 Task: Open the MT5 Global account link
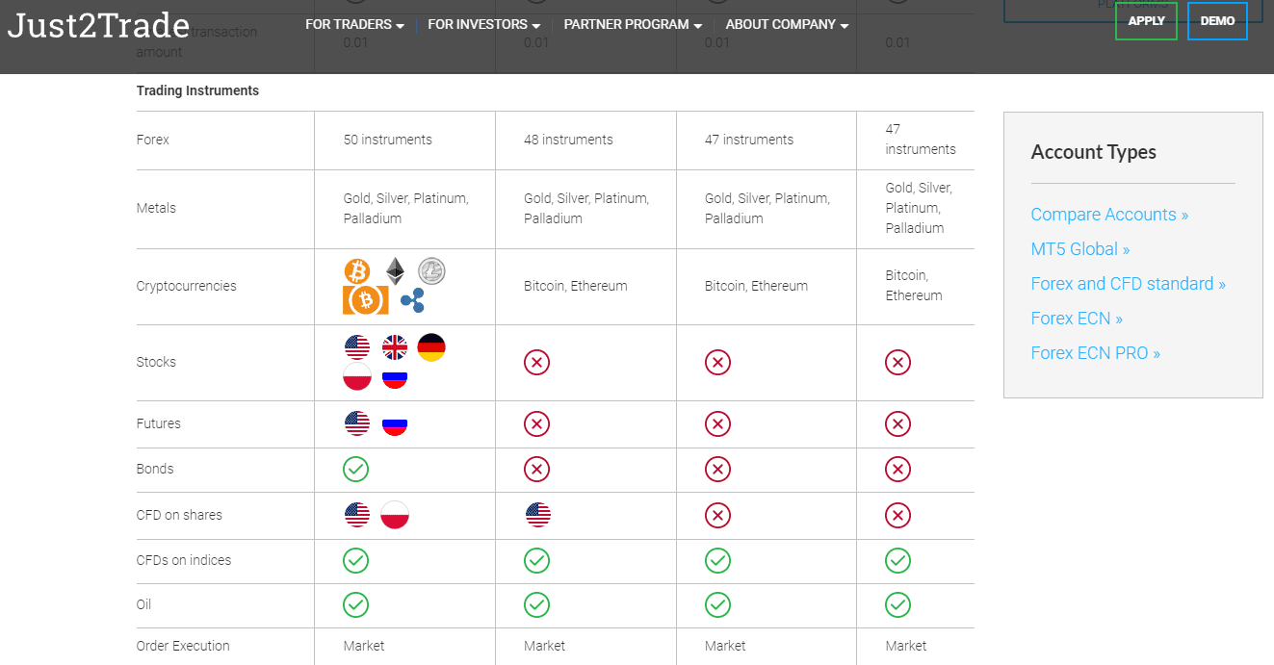tap(1080, 249)
